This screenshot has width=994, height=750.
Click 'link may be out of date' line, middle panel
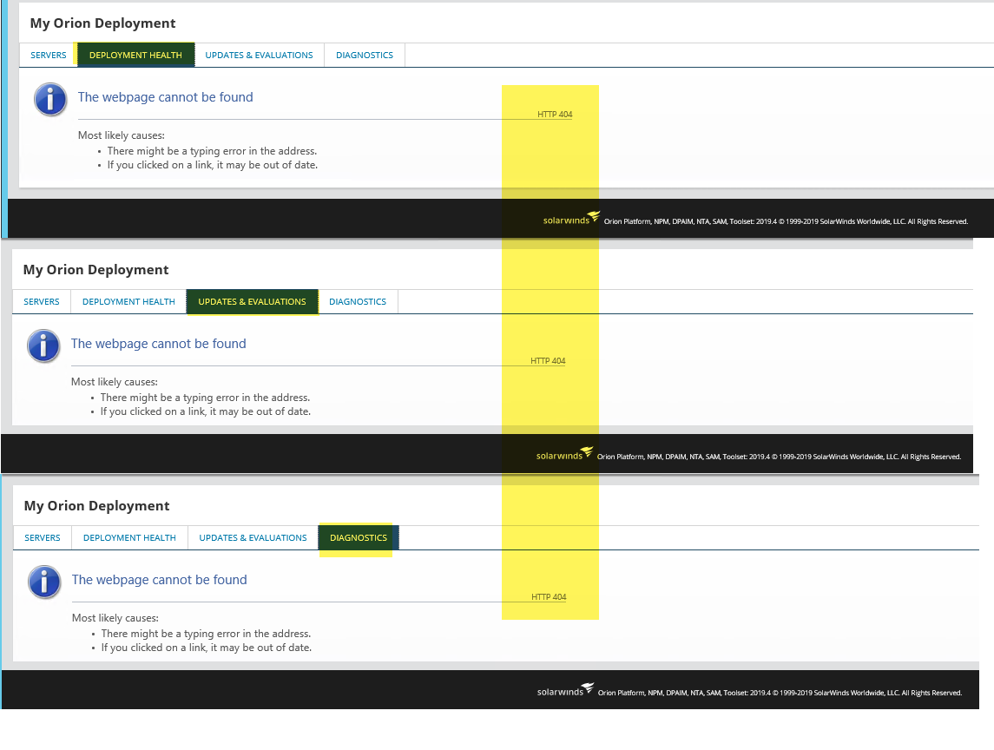tap(206, 411)
